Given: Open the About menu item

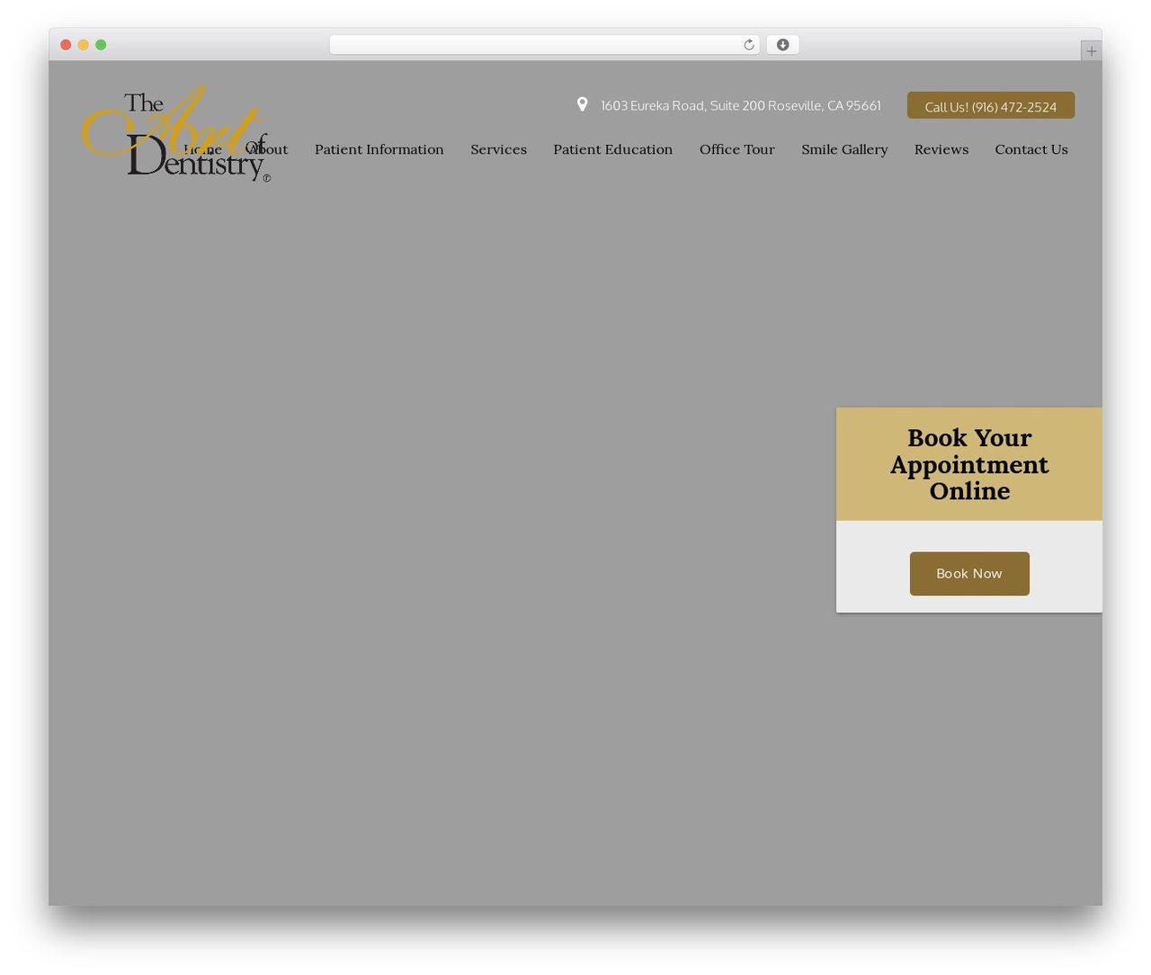Looking at the screenshot, I should pyautogui.click(x=267, y=149).
